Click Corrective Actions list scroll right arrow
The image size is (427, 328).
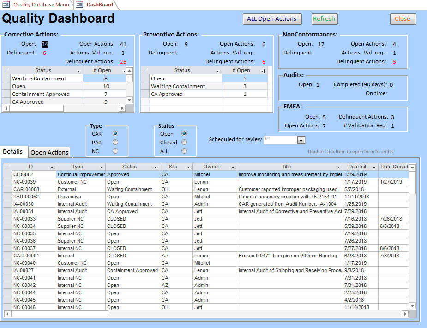pos(122,108)
